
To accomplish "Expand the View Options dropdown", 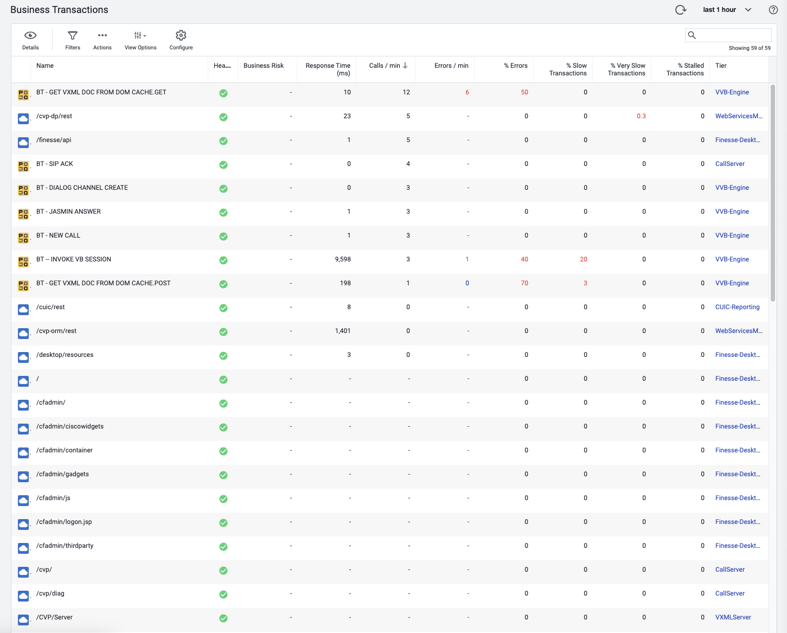I will point(140,35).
